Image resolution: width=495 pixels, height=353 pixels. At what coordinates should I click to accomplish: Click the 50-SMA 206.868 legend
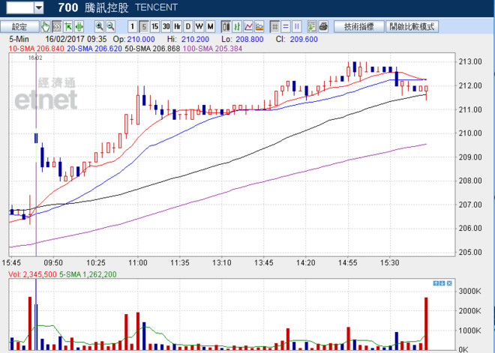tap(152, 49)
